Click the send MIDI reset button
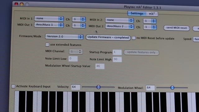Image resolution: width=199 pixels, height=112 pixels. [177, 28]
